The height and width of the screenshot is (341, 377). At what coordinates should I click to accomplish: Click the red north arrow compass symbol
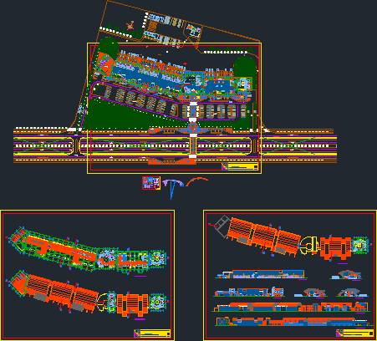(x=130, y=26)
